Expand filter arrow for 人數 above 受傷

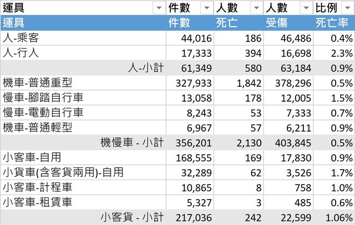[305, 8]
